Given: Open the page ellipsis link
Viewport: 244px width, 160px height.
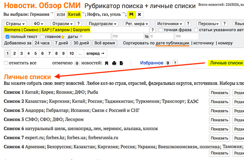Looking at the screenshot, I should [x=80, y=53].
